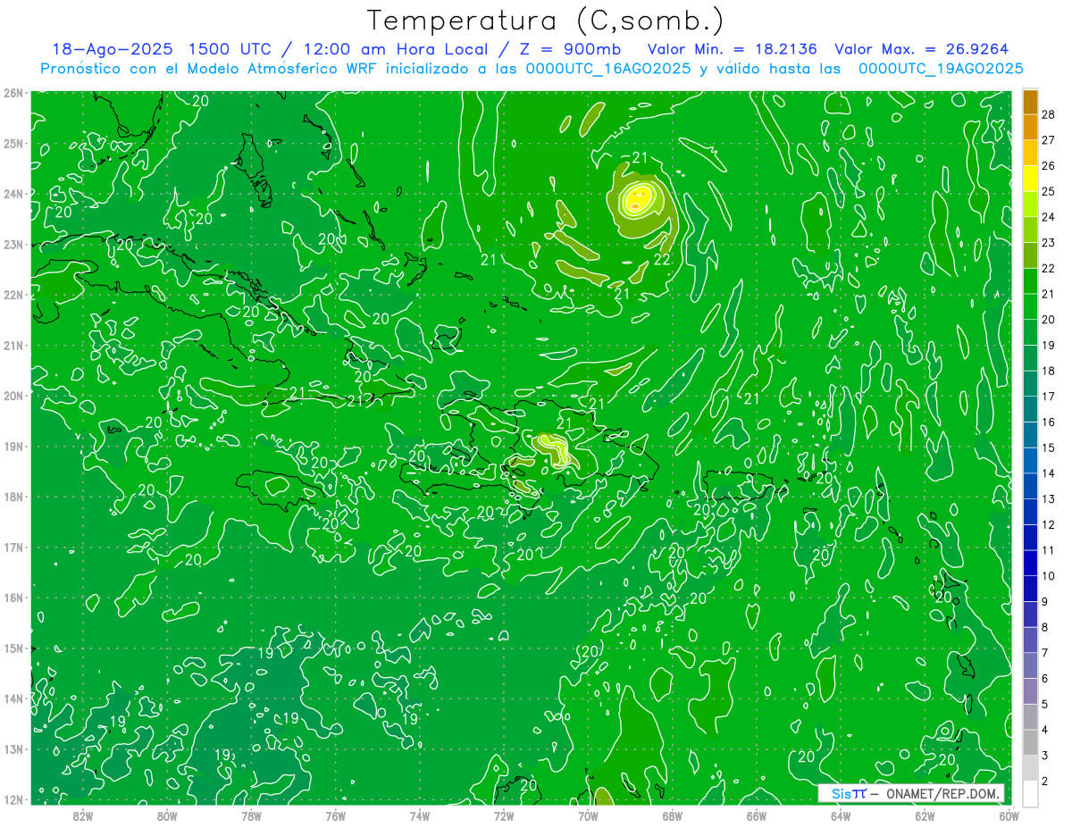
Task: Click the color bar label '21'
Action: pos(1049,294)
